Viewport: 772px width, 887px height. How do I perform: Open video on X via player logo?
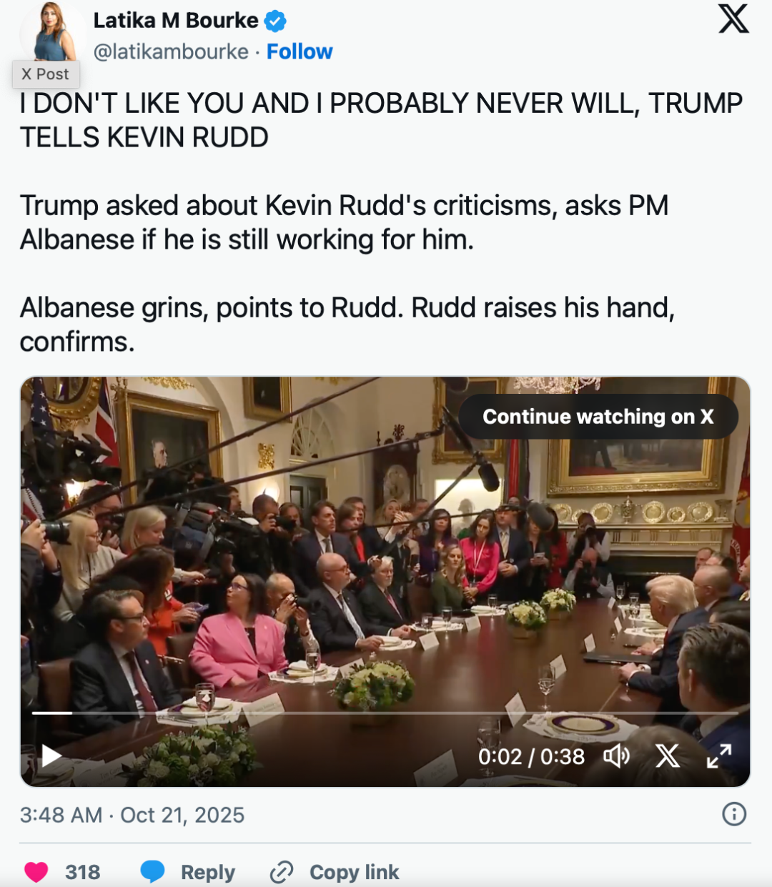668,755
